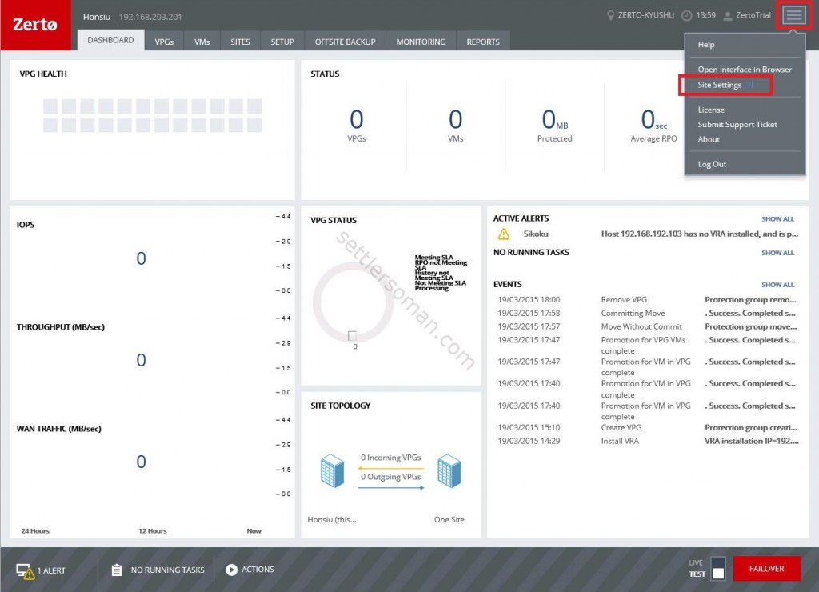Click SHOW ALL next to EVENTS
The height and width of the screenshot is (592, 819).
pyautogui.click(x=777, y=284)
